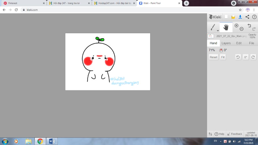This screenshot has width=258, height=145.
Task: Switch to Hỏi đáp 247 - trang tra loi tab
Action: [69, 3]
